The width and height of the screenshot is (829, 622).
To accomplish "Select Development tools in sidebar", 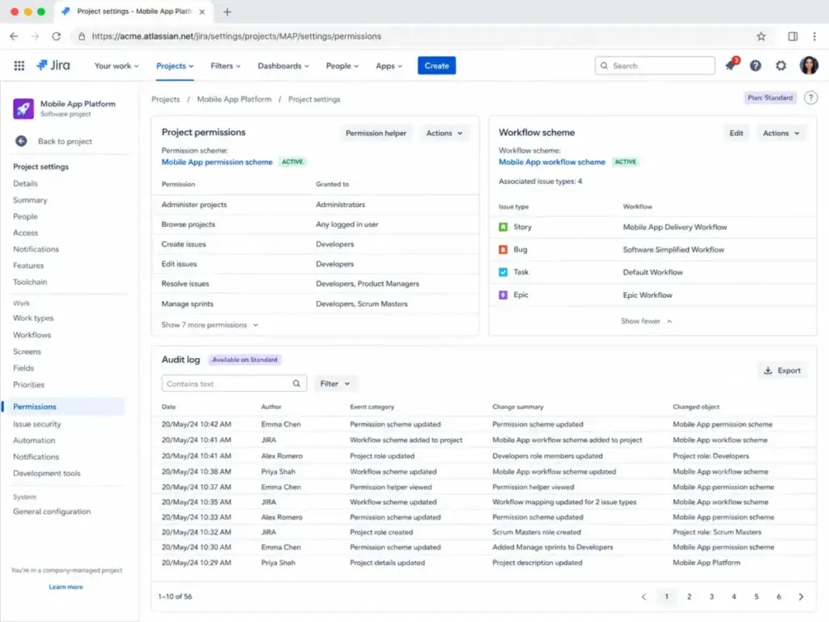I will [x=46, y=473].
